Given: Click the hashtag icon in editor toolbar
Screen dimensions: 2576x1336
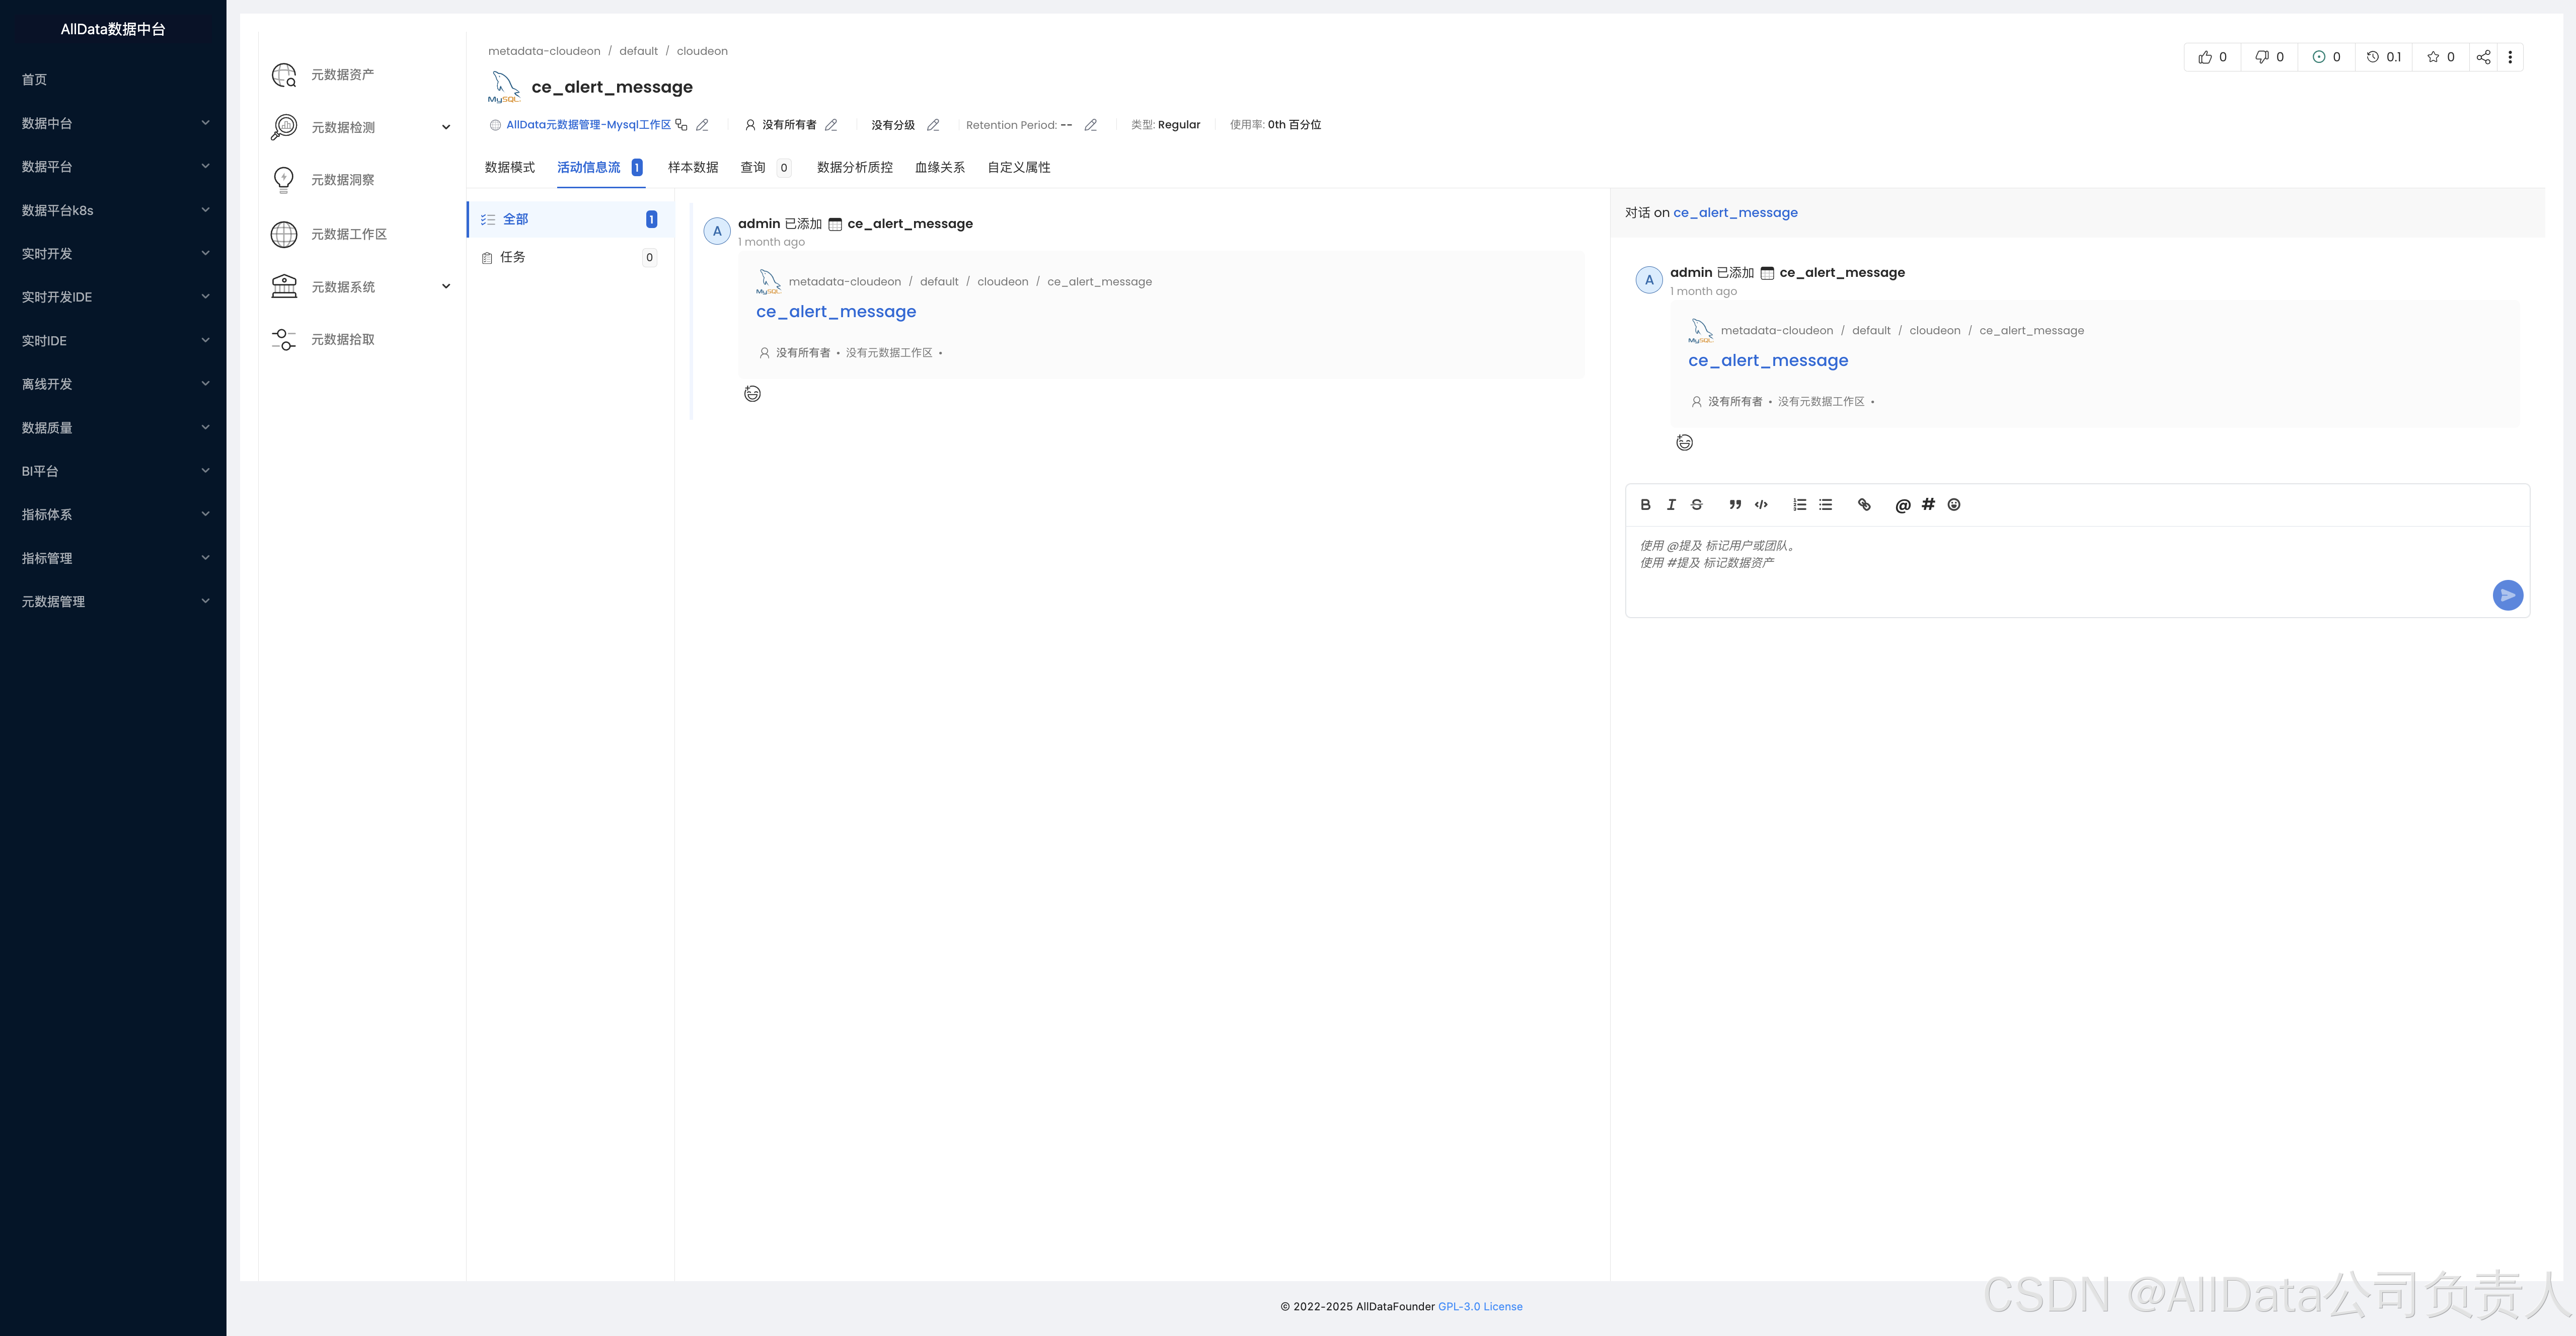Looking at the screenshot, I should 1928,505.
